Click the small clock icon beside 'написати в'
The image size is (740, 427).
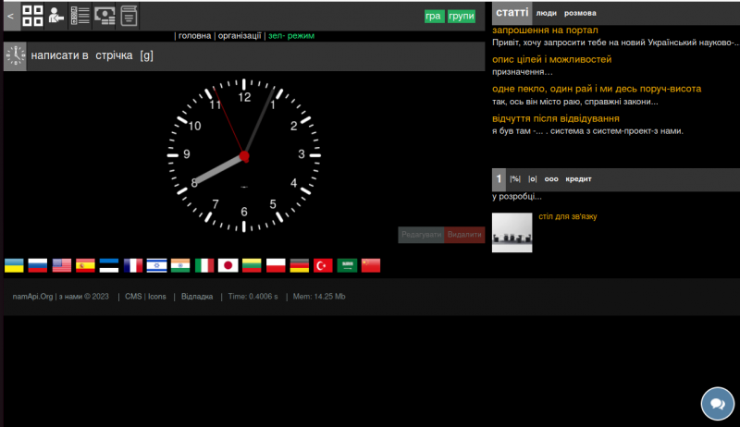click(16, 55)
